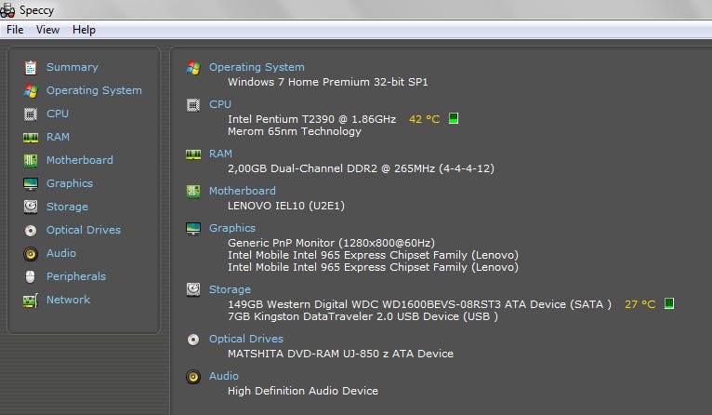Select Optical Drives in the sidebar
The height and width of the screenshot is (415, 712).
(84, 230)
